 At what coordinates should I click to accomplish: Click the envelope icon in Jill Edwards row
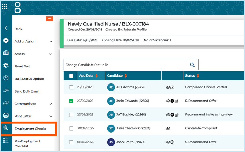click(172, 87)
